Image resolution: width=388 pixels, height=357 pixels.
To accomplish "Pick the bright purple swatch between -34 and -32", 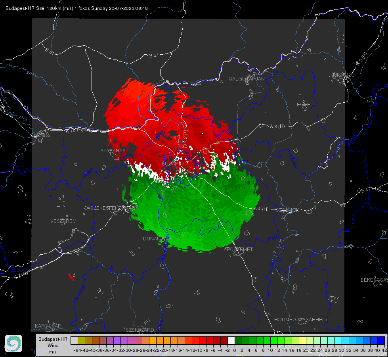I will [117, 340].
